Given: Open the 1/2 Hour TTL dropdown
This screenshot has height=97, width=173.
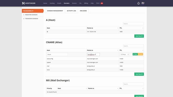Looking at the screenshot, I should pyautogui.click(x=124, y=54).
